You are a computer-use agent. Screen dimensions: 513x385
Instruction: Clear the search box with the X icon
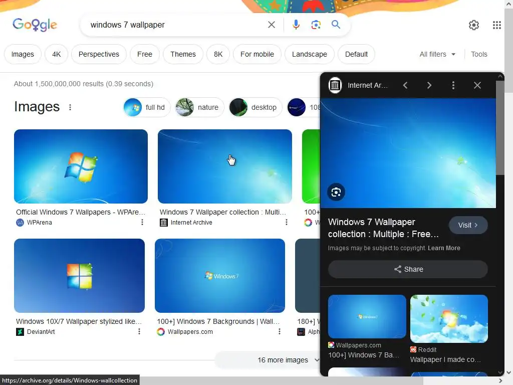click(271, 25)
